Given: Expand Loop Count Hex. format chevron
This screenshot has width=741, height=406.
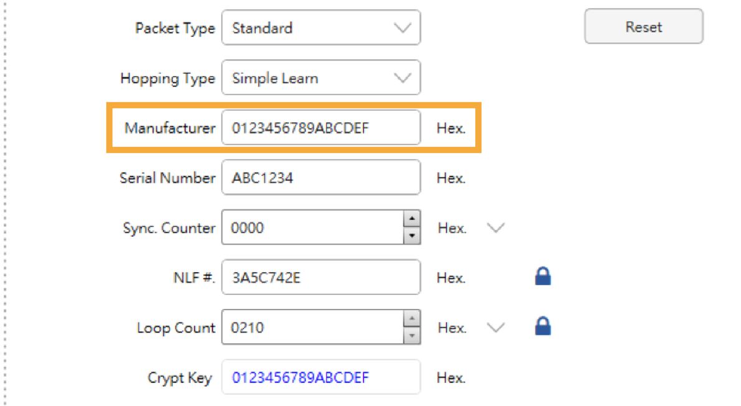Looking at the screenshot, I should [496, 328].
